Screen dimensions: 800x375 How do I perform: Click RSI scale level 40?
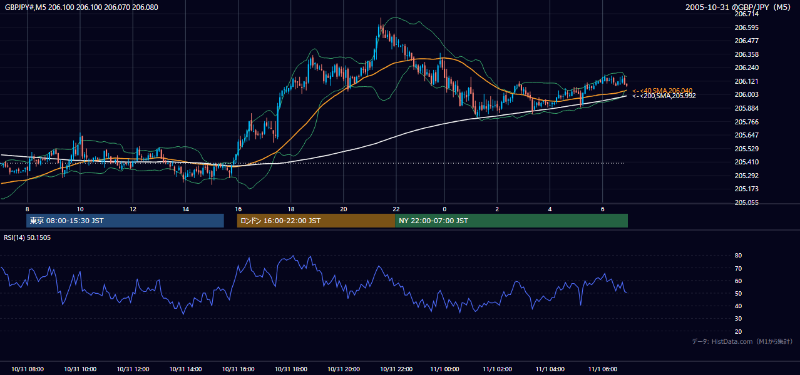(738, 306)
